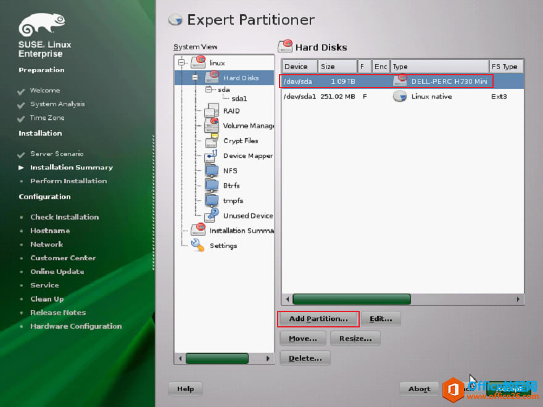This screenshot has width=543, height=407.
Task: Click the Linux native partition icon
Action: click(400, 96)
